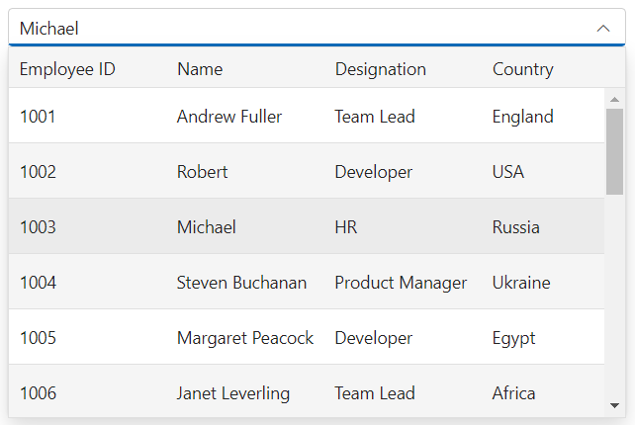The width and height of the screenshot is (635, 425).
Task: Click the Country column header
Action: click(x=523, y=69)
